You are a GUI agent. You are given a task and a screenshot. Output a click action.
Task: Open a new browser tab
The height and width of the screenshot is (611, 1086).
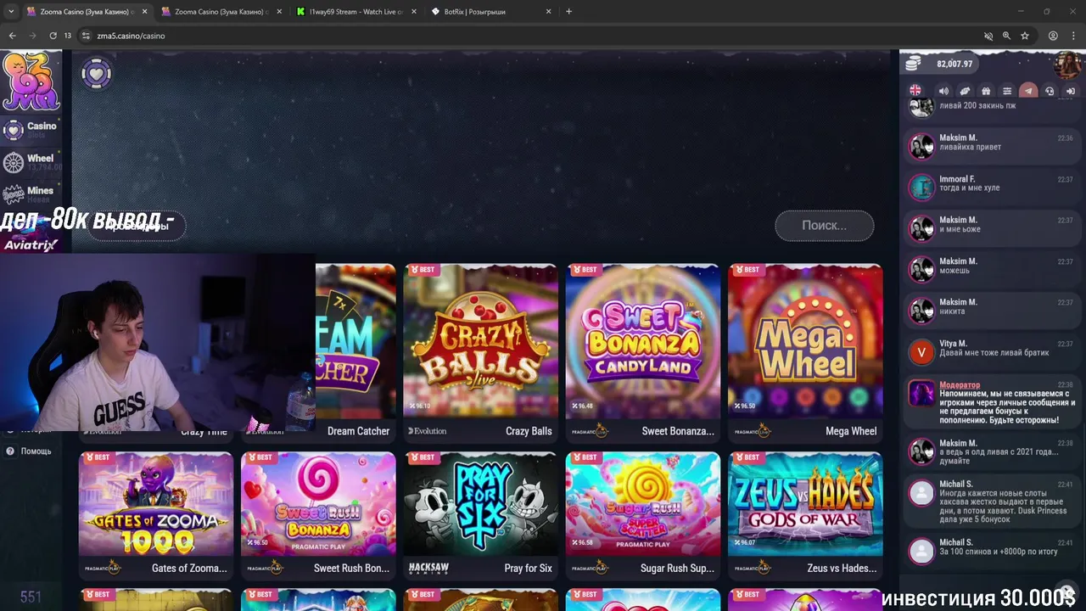tap(568, 12)
